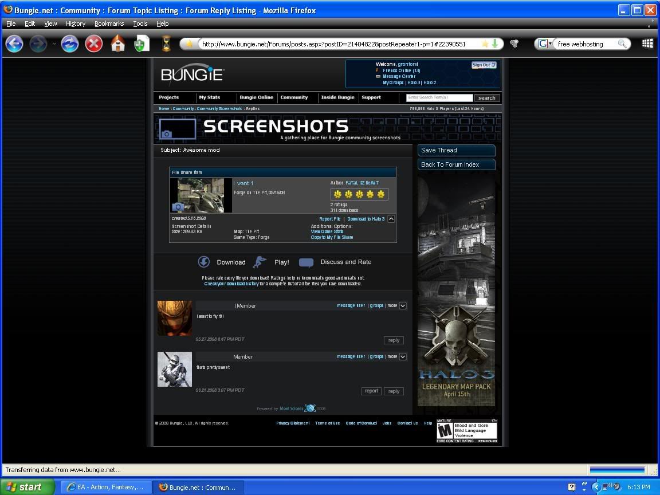Expand more options on first reply
The width and height of the screenshot is (660, 495).
403,306
